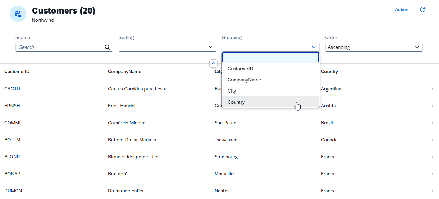Open navigation arrow for DUMON row
439x199 pixels.
(432, 191)
